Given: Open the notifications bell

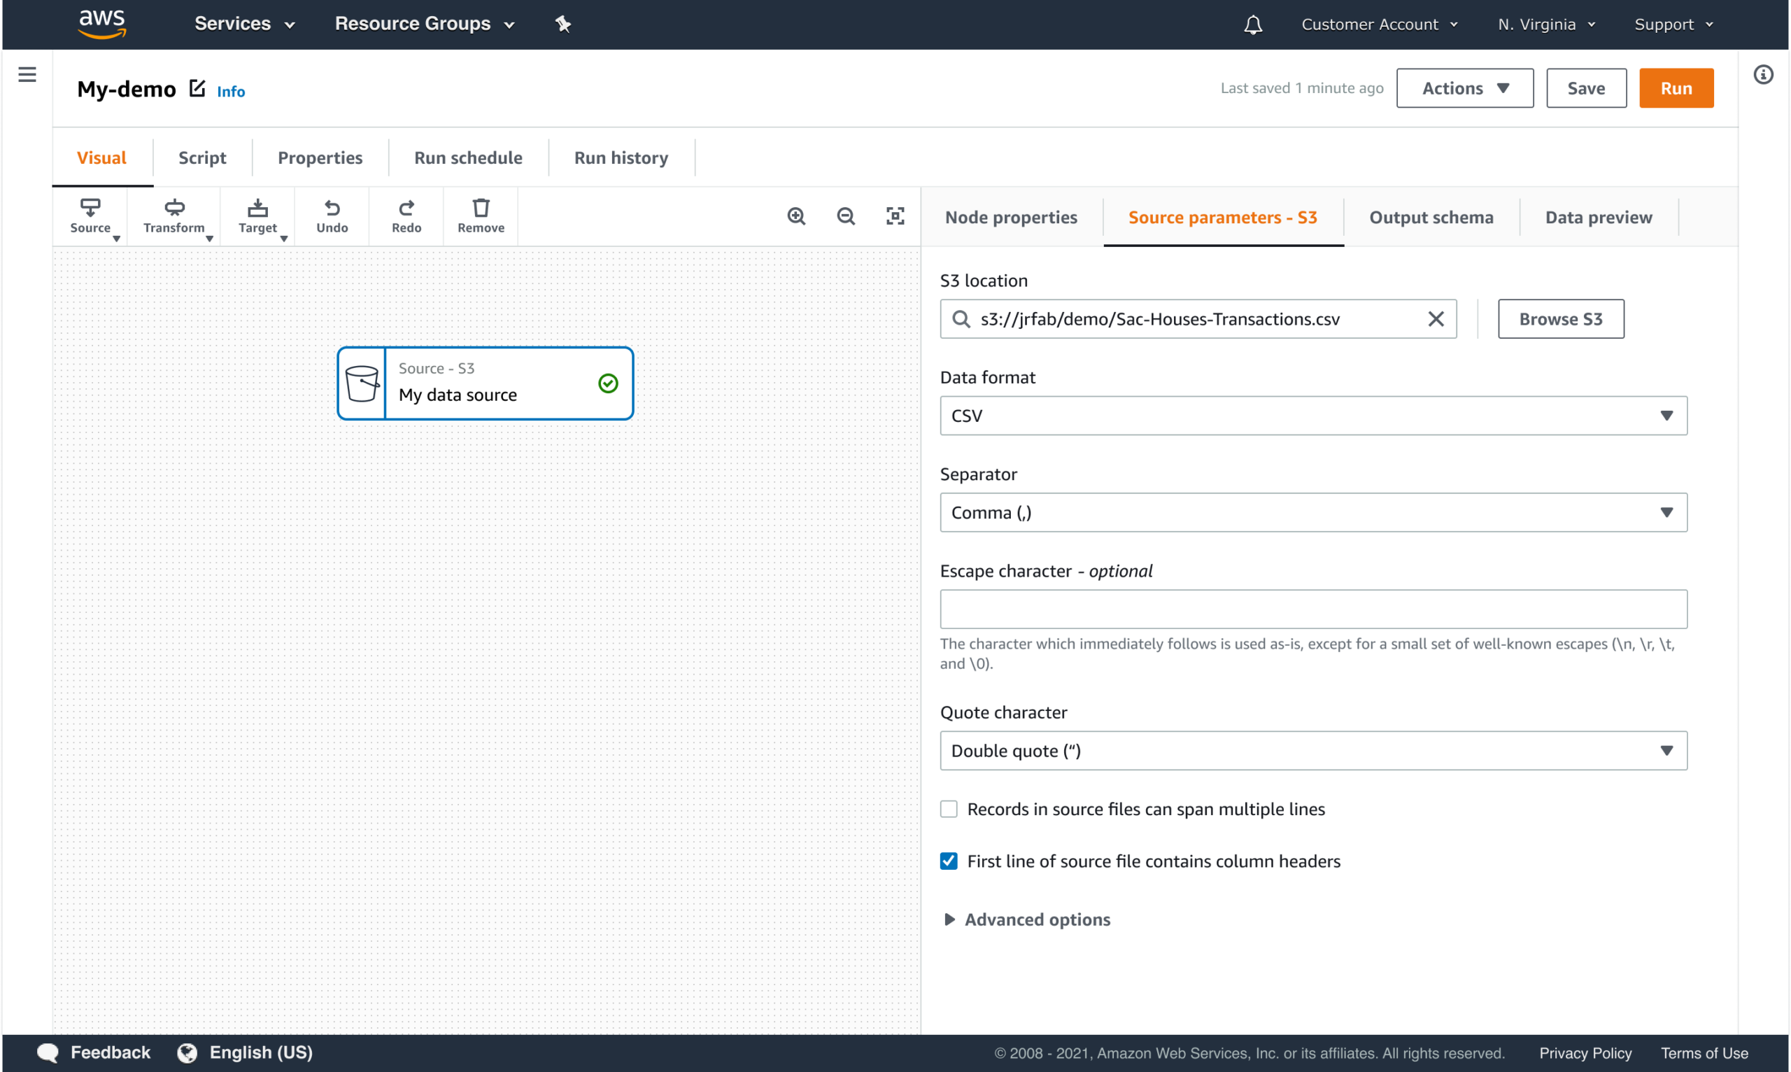Looking at the screenshot, I should (x=1253, y=24).
